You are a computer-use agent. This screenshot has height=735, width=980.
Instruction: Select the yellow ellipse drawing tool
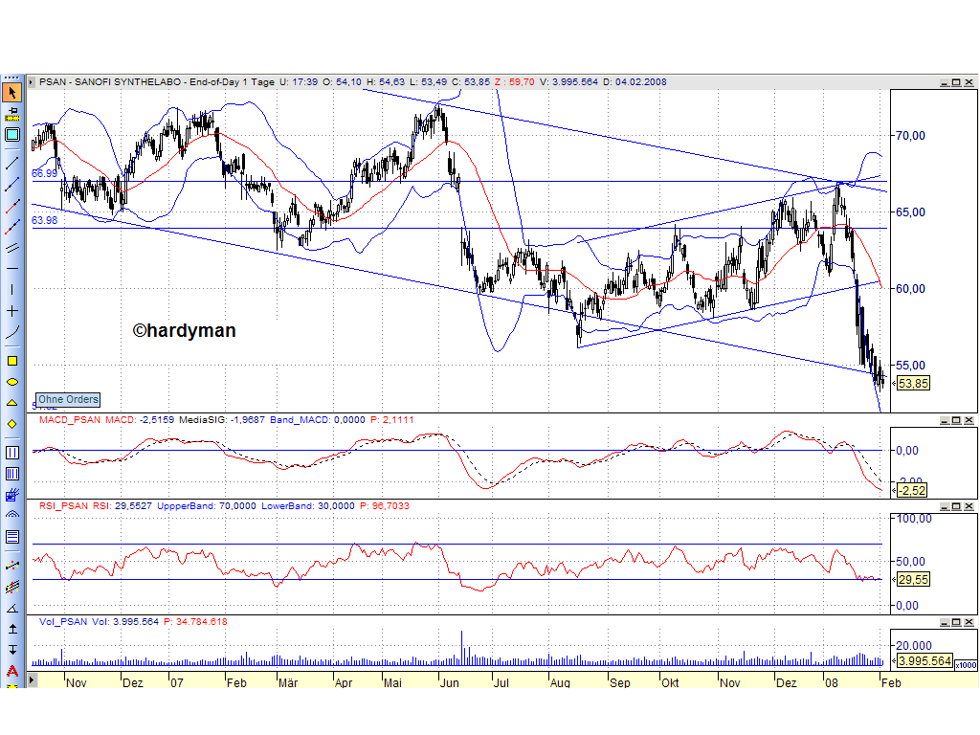tap(11, 381)
